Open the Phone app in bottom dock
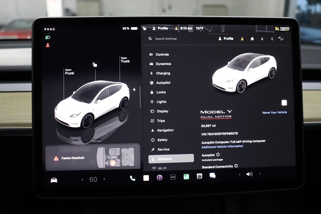Image resolution: width=321 pixels, height=214 pixels. [133, 178]
